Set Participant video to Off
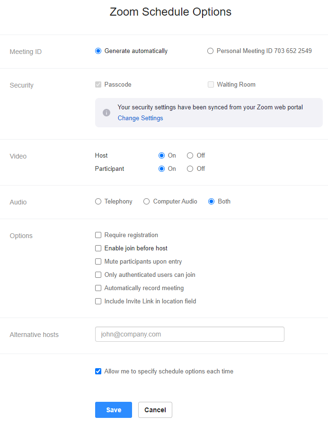This screenshot has width=328, height=425. coord(190,169)
